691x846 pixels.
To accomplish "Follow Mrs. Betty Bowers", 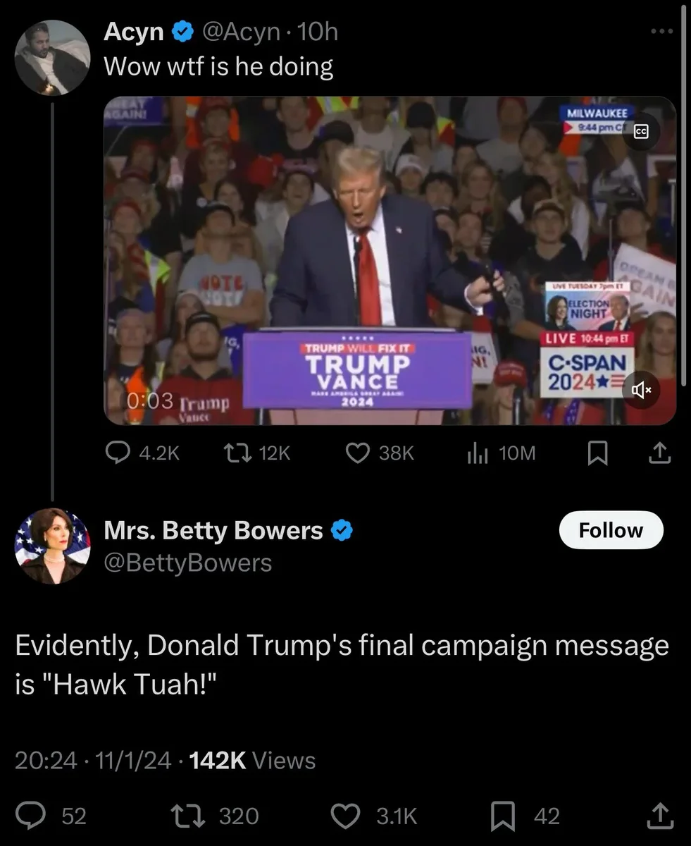I will click(x=611, y=530).
